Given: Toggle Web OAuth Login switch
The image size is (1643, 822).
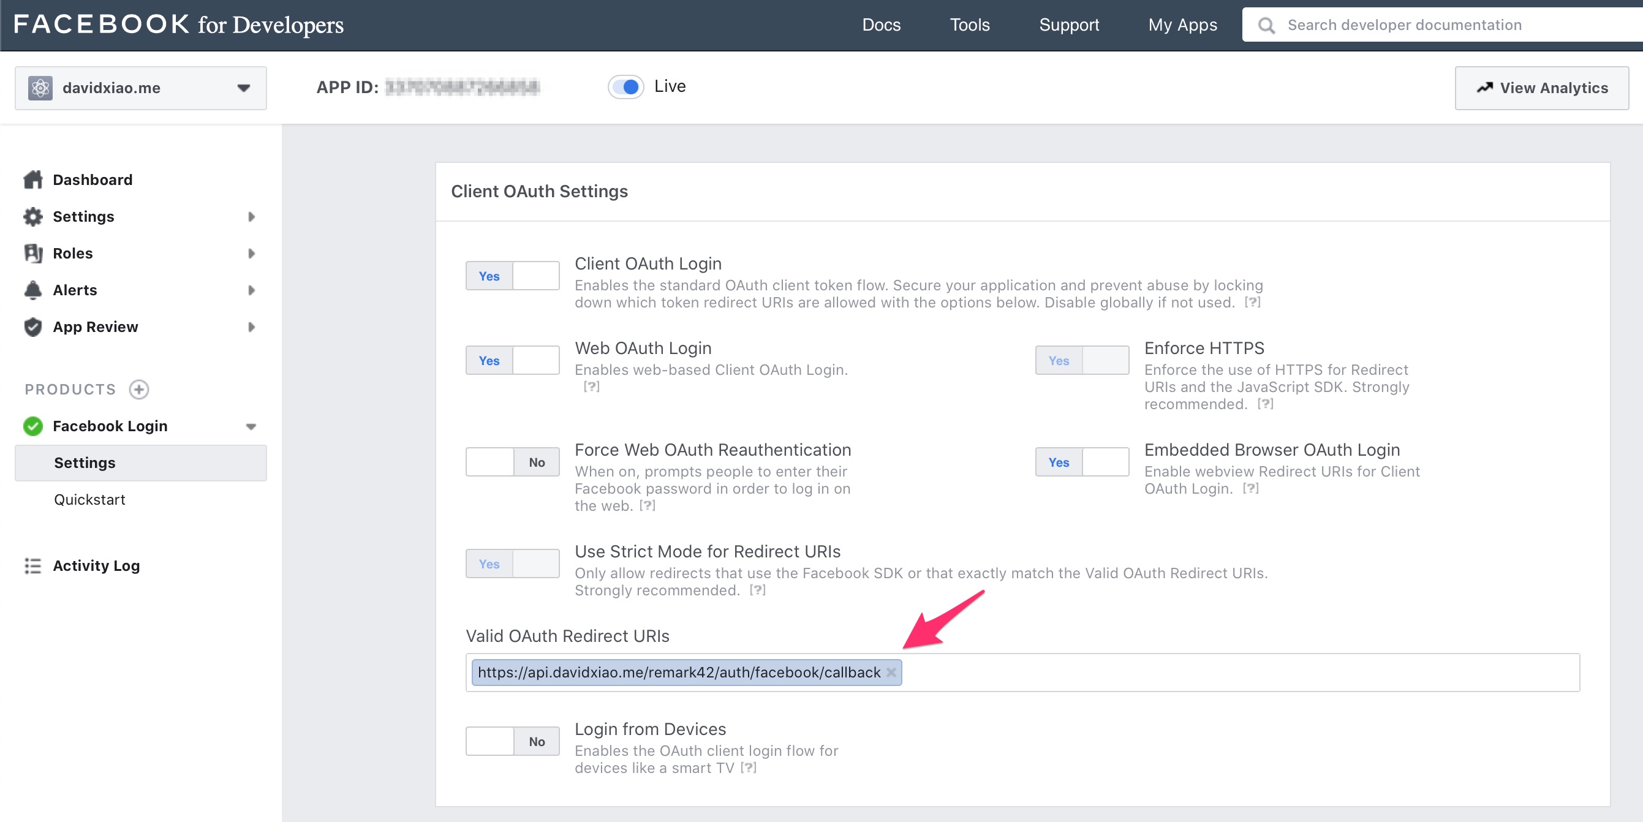Looking at the screenshot, I should coord(512,360).
